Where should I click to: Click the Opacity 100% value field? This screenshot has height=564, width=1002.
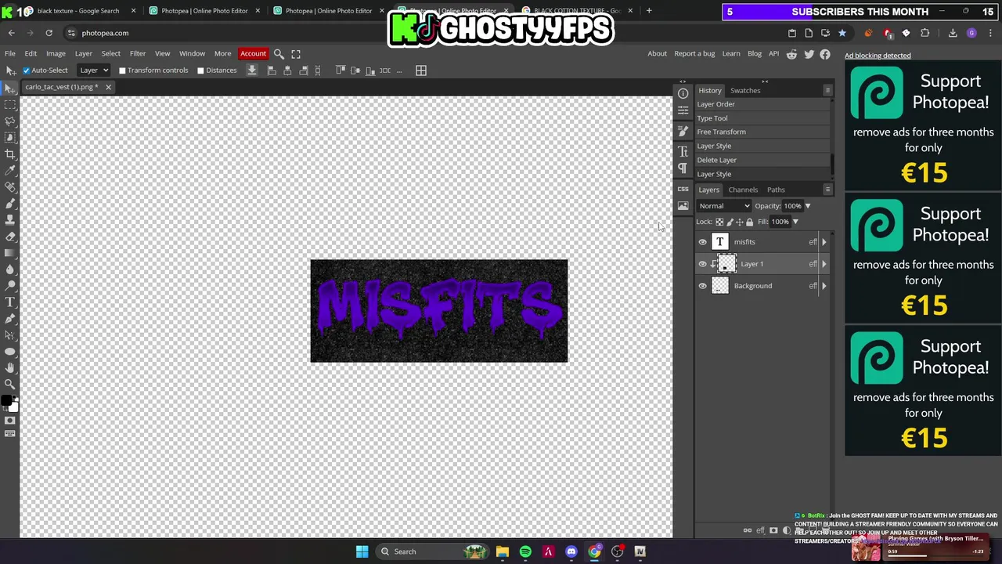point(792,206)
